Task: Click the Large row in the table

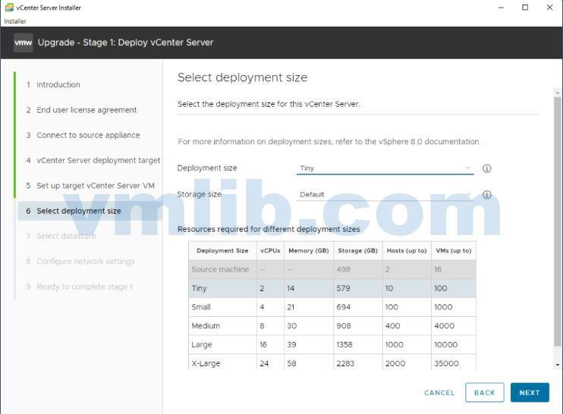Action: [x=332, y=345]
